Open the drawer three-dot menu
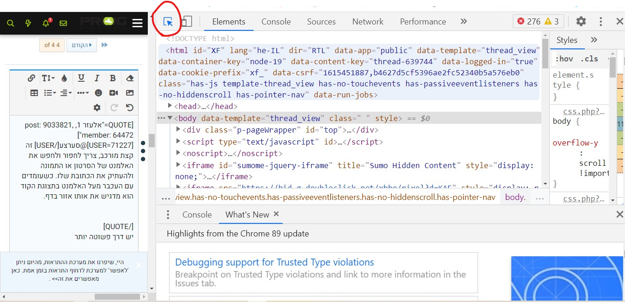 [x=168, y=215]
